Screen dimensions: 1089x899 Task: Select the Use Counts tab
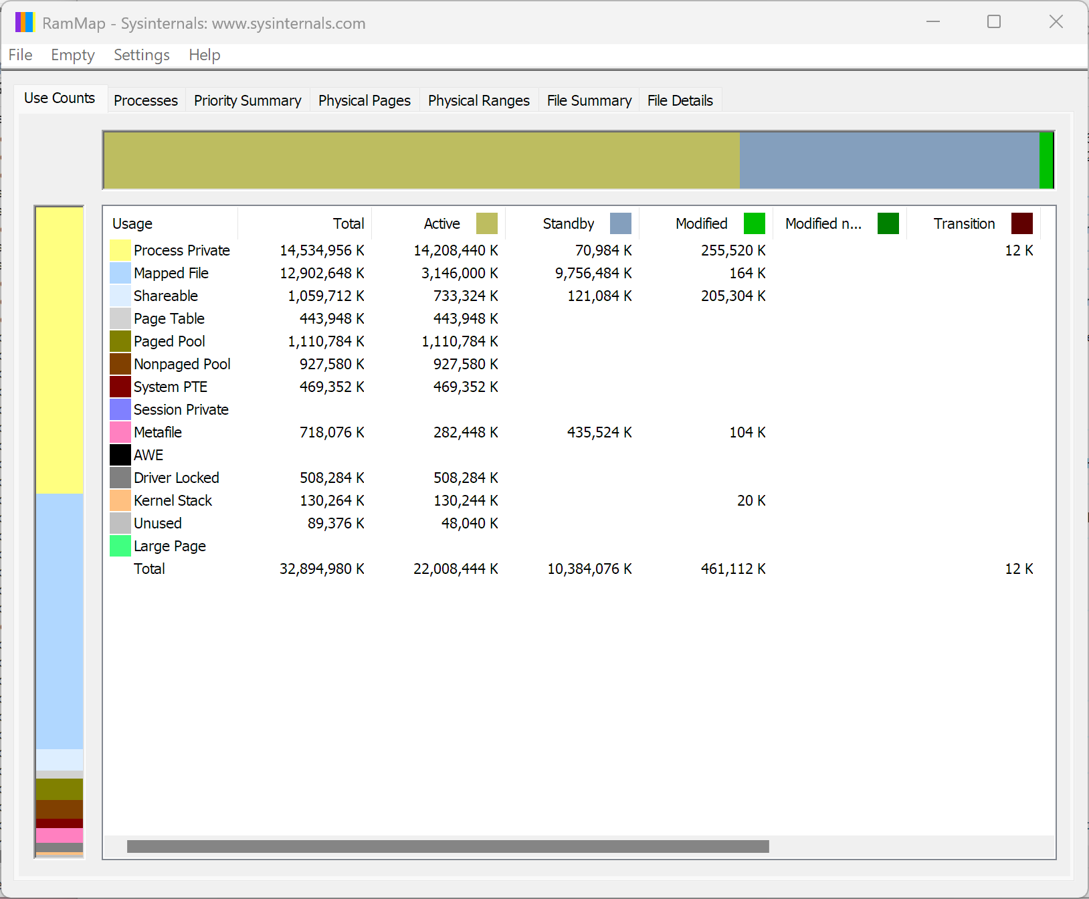(60, 98)
